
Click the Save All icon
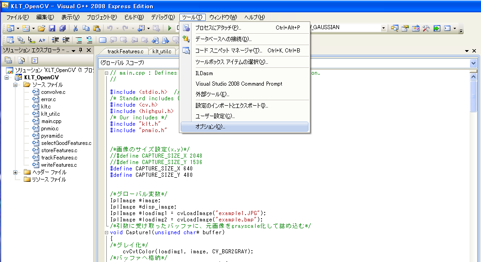(x=62, y=28)
